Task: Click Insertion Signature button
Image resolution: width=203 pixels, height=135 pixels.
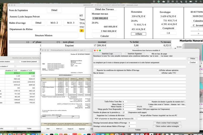Action: [135, 54]
